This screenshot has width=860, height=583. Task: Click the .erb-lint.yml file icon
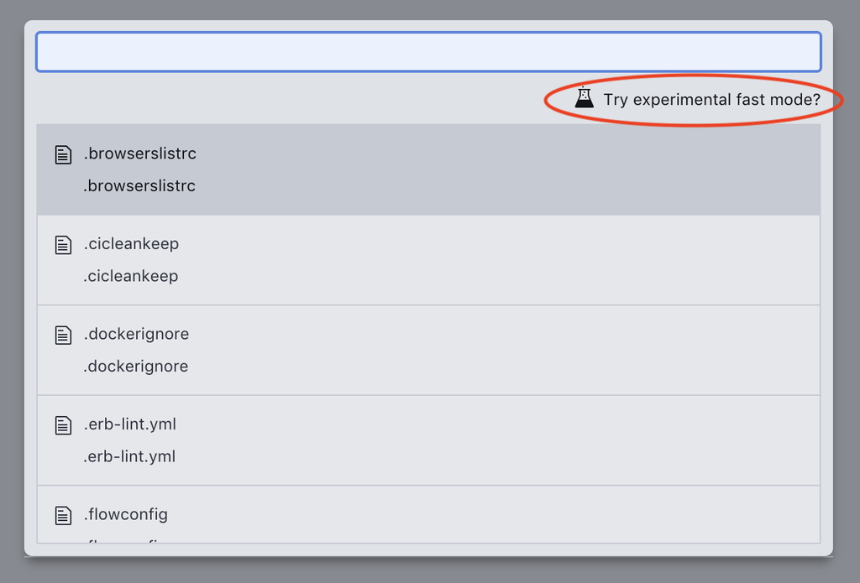63,424
